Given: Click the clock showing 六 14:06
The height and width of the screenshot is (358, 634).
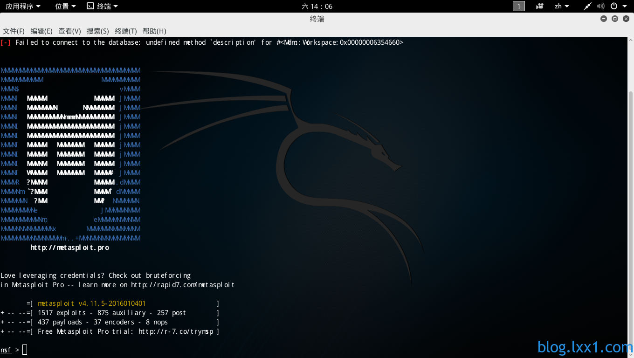Looking at the screenshot, I should [x=317, y=6].
